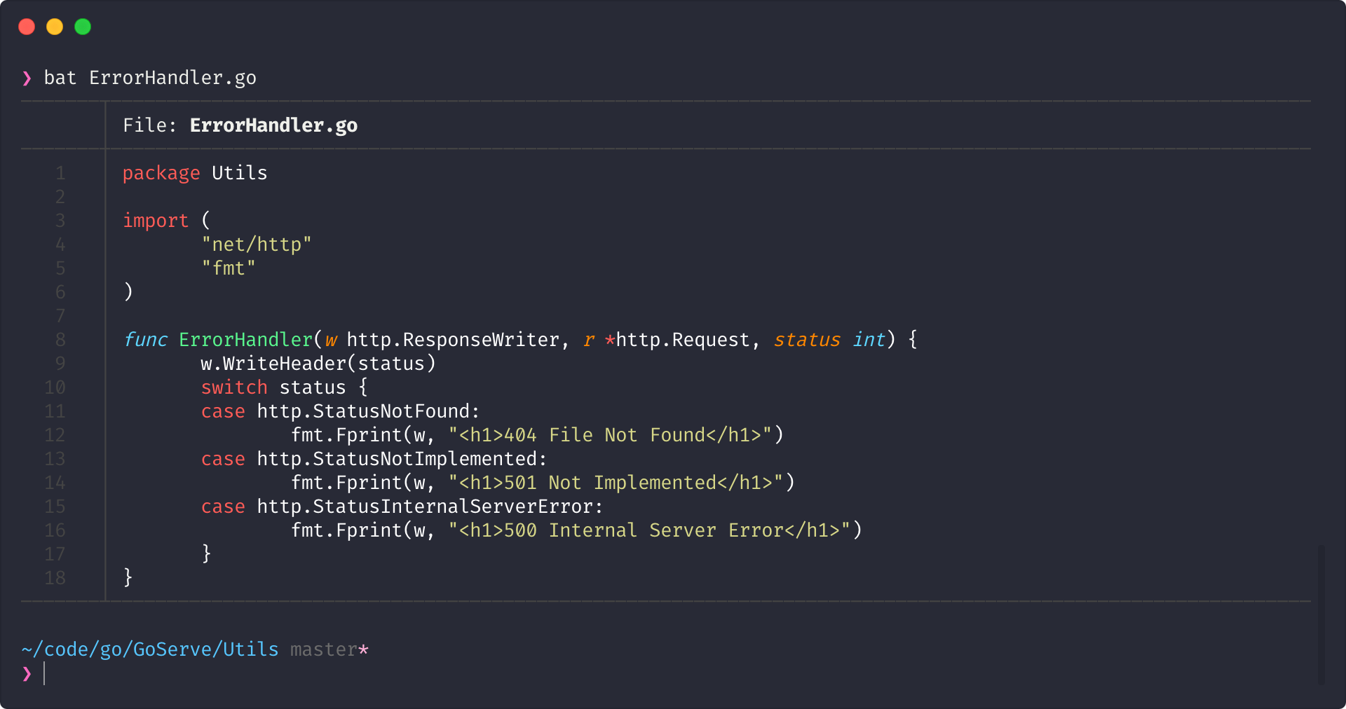The height and width of the screenshot is (709, 1346).
Task: Click the vertical scrollbar on the right edge
Action: pos(1321,613)
